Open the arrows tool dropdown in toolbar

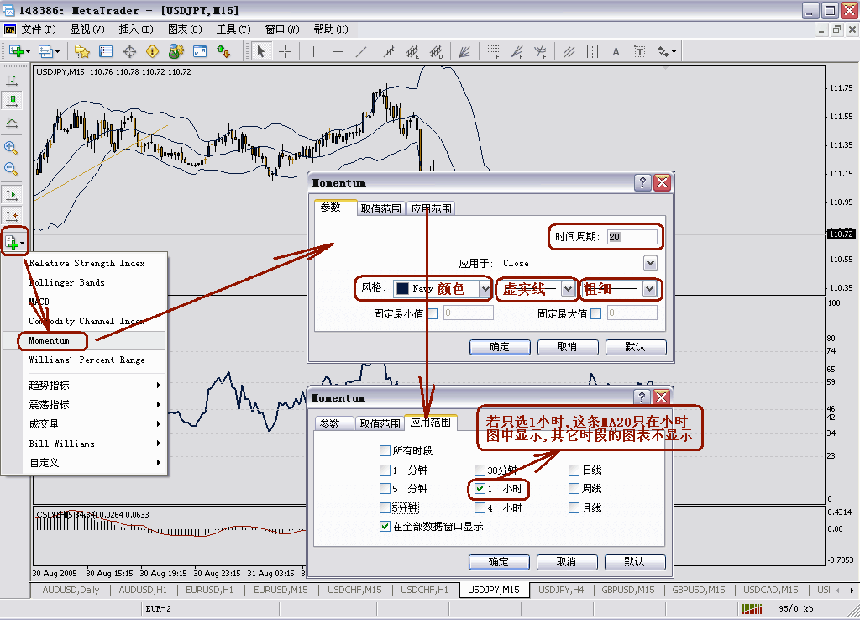click(x=674, y=51)
